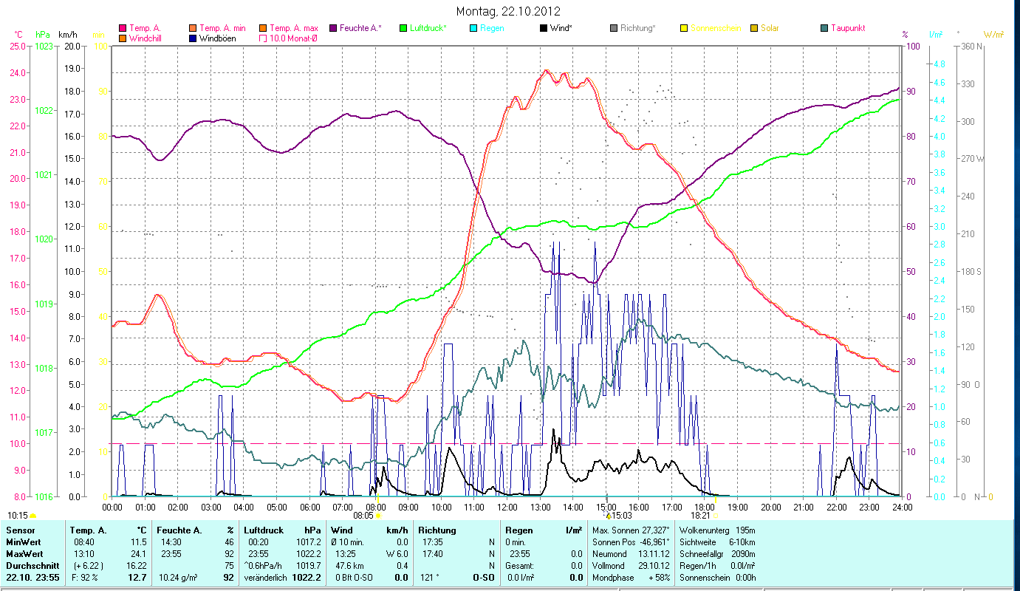Click the Schneefallgr 2090m entry
Image resolution: width=1020 pixels, height=591 pixels.
[x=718, y=553]
